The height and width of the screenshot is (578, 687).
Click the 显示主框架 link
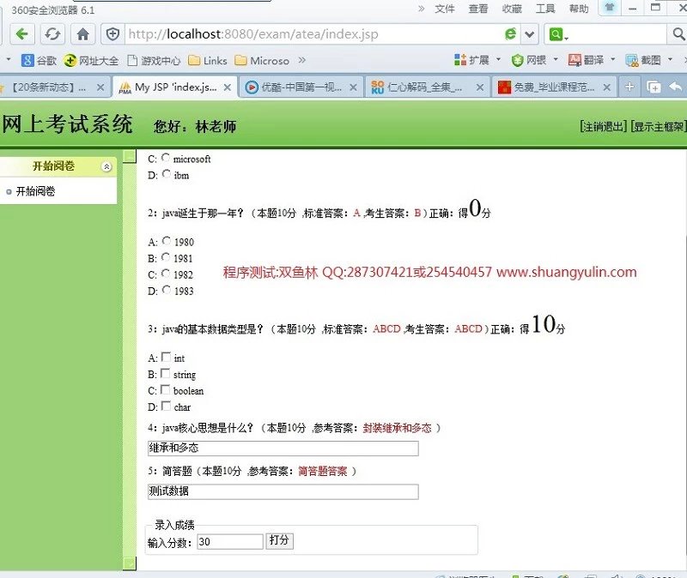click(658, 126)
